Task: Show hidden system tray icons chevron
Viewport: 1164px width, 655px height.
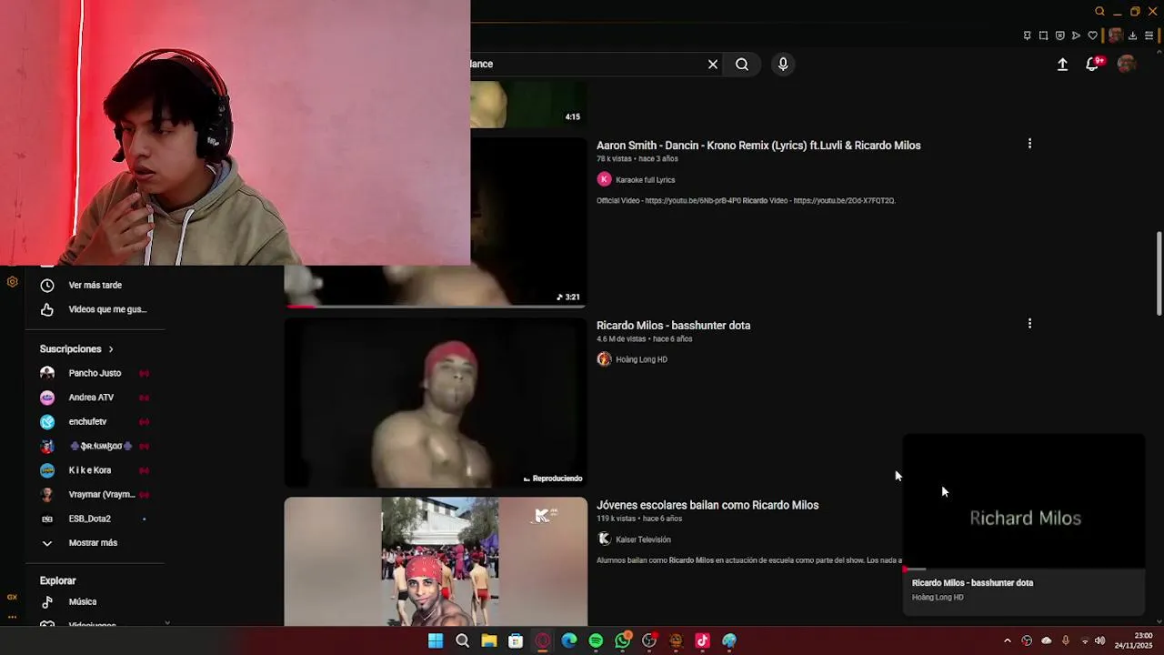Action: coord(1007,641)
